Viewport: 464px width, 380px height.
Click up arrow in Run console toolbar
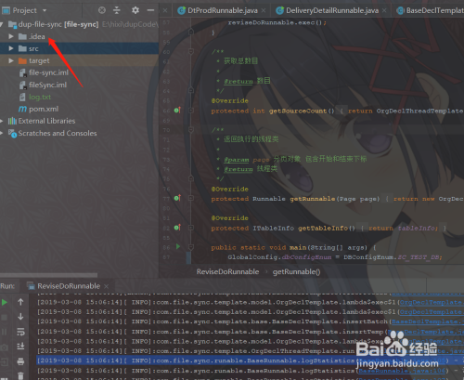coord(20,302)
